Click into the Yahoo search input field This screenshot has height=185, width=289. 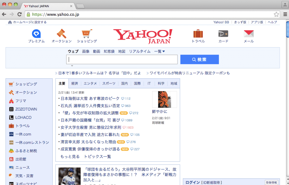[x=122, y=59]
